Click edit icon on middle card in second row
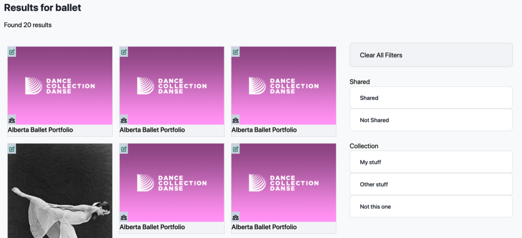Screen dimensions: 522x238 [x=124, y=149]
